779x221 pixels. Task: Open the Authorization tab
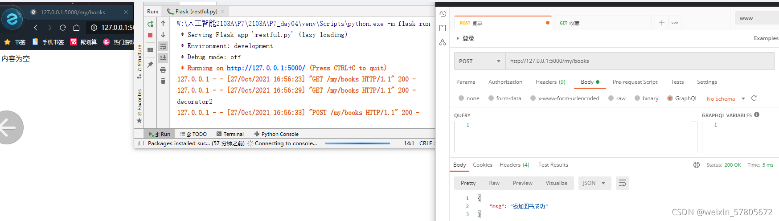click(x=505, y=82)
